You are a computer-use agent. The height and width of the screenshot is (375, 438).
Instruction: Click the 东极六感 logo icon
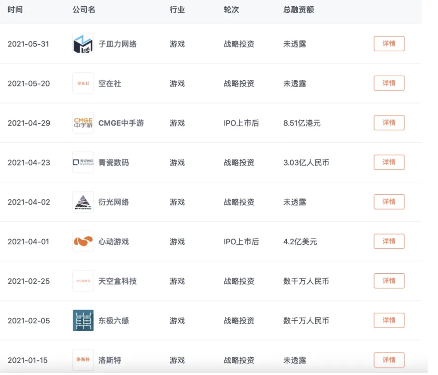tap(83, 321)
